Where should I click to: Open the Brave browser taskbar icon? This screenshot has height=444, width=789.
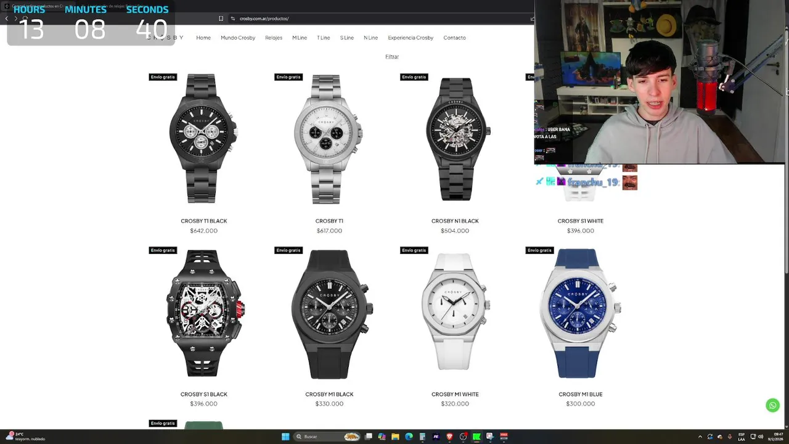[x=449, y=437]
